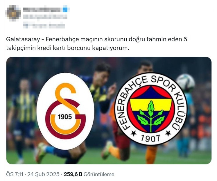Click the line "takipçimin kredi kartı borcunu kapatıyorum"
The width and height of the screenshot is (217, 181).
67,48
